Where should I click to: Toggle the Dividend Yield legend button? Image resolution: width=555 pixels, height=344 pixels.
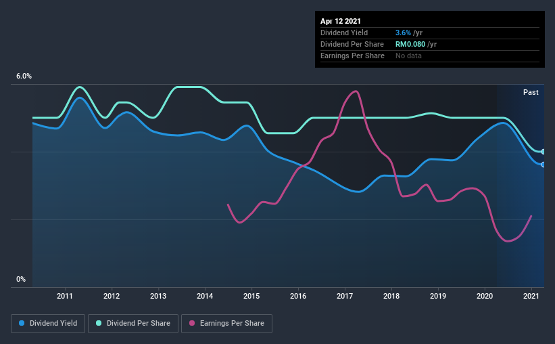[x=48, y=324]
